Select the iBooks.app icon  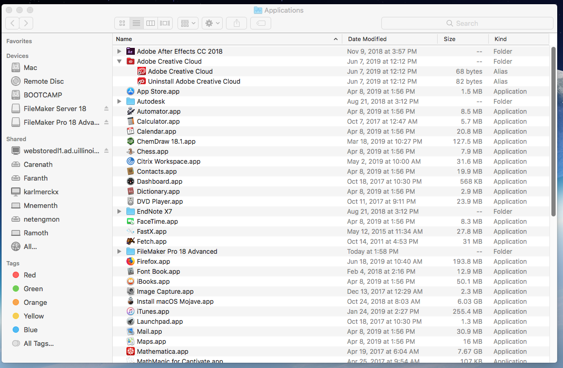coord(130,282)
